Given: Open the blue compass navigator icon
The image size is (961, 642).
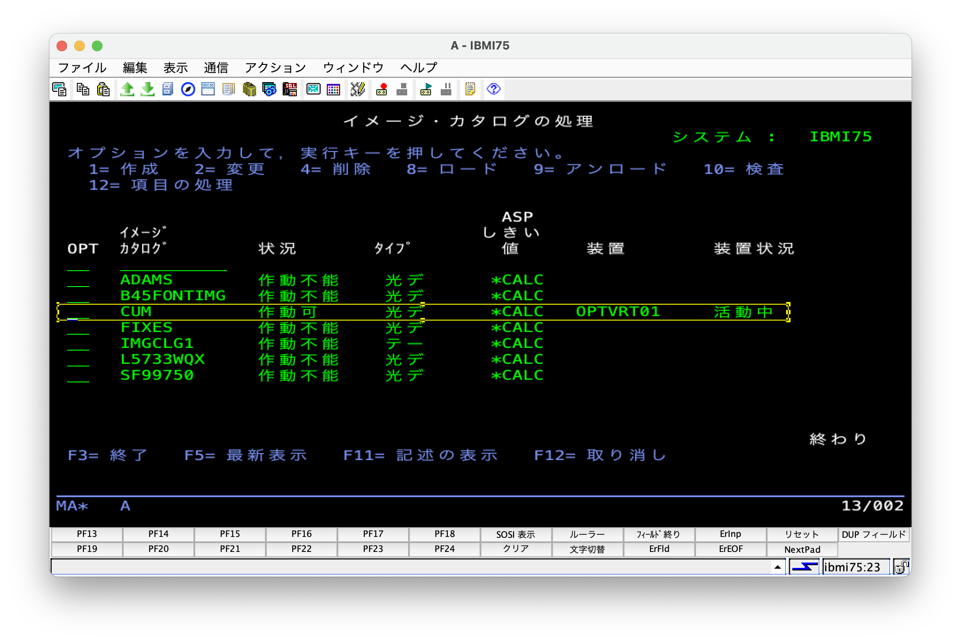Looking at the screenshot, I should click(x=188, y=89).
